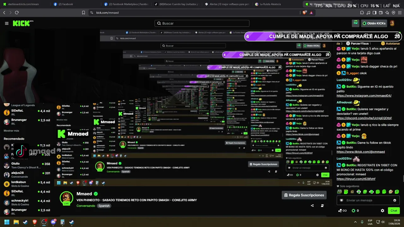Open Discord from taskbar

click(x=53, y=222)
